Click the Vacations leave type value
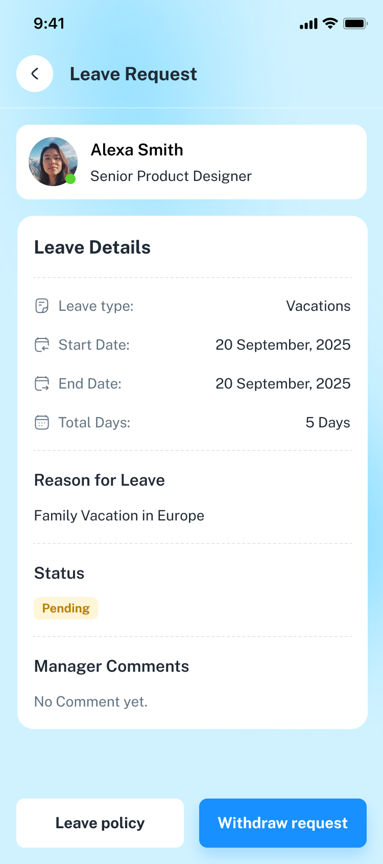This screenshot has height=864, width=383. pyautogui.click(x=318, y=306)
